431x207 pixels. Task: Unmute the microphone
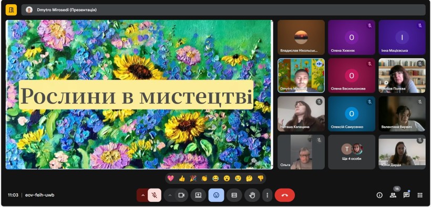(x=155, y=195)
